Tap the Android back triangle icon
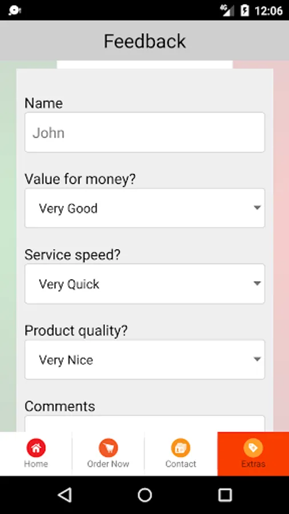This screenshot has width=289, height=514. [65, 495]
